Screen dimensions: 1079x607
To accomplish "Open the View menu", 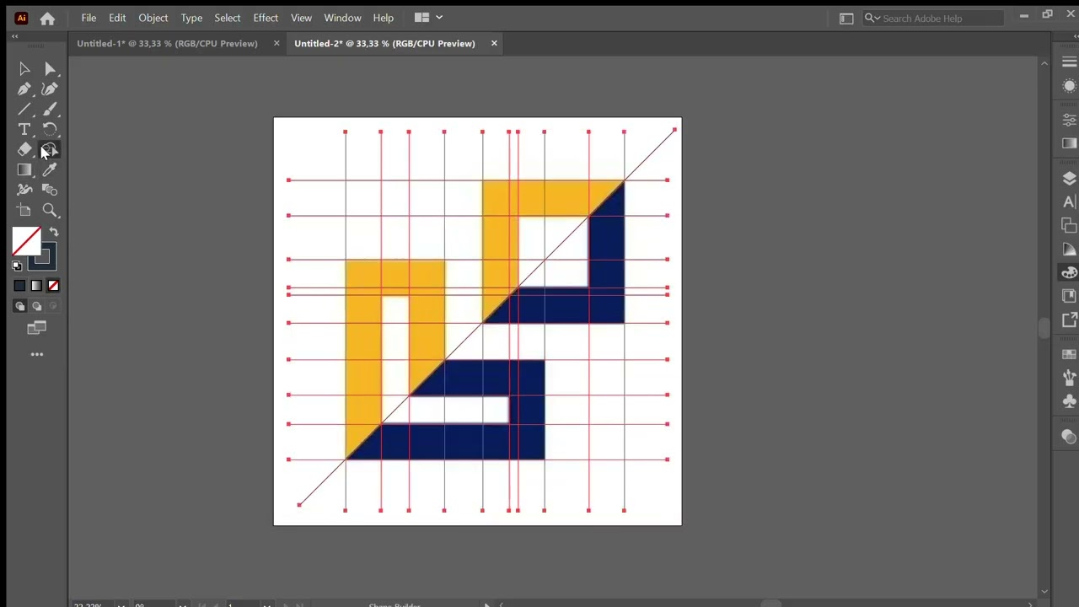I will (301, 18).
